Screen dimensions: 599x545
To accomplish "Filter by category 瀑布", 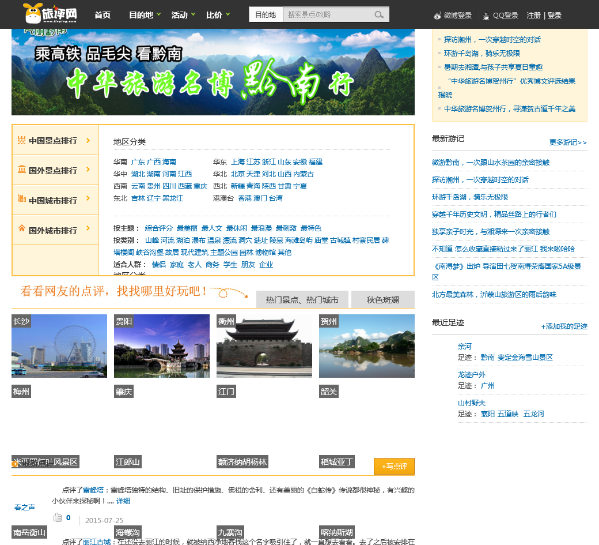I will click(198, 240).
